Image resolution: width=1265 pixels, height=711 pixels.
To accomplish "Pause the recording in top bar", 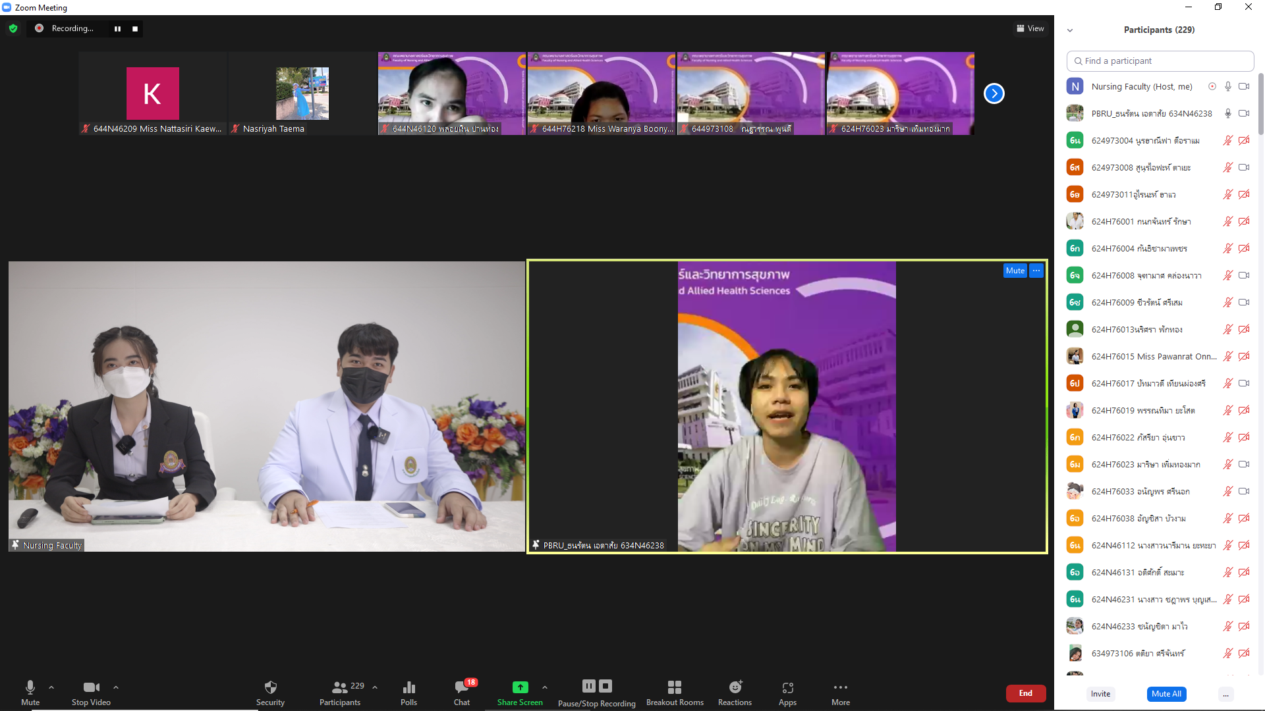I will 117,28.
